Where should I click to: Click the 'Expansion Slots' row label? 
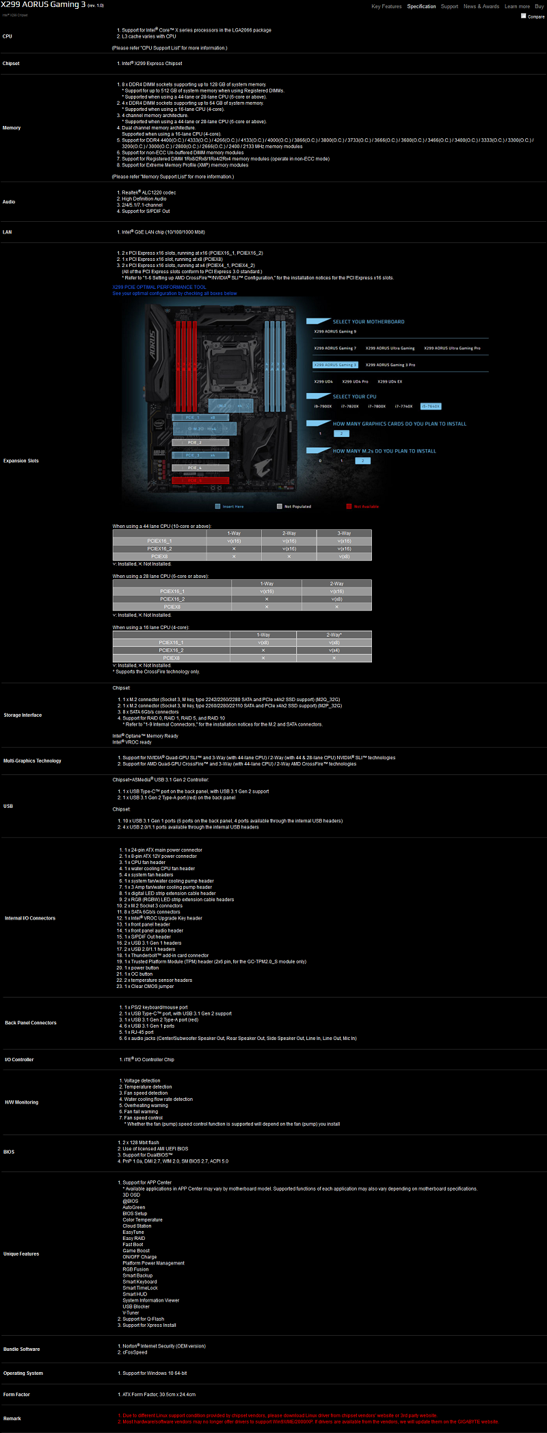(21, 461)
